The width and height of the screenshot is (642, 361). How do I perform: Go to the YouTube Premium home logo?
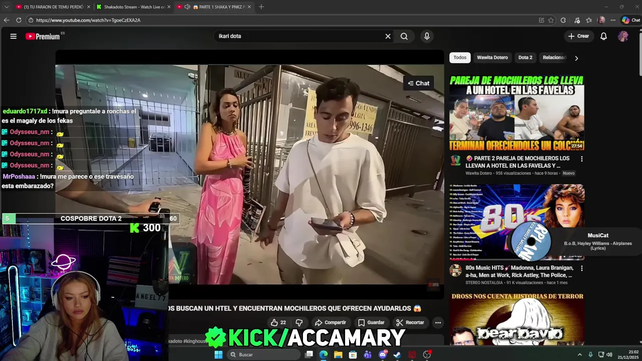click(43, 36)
